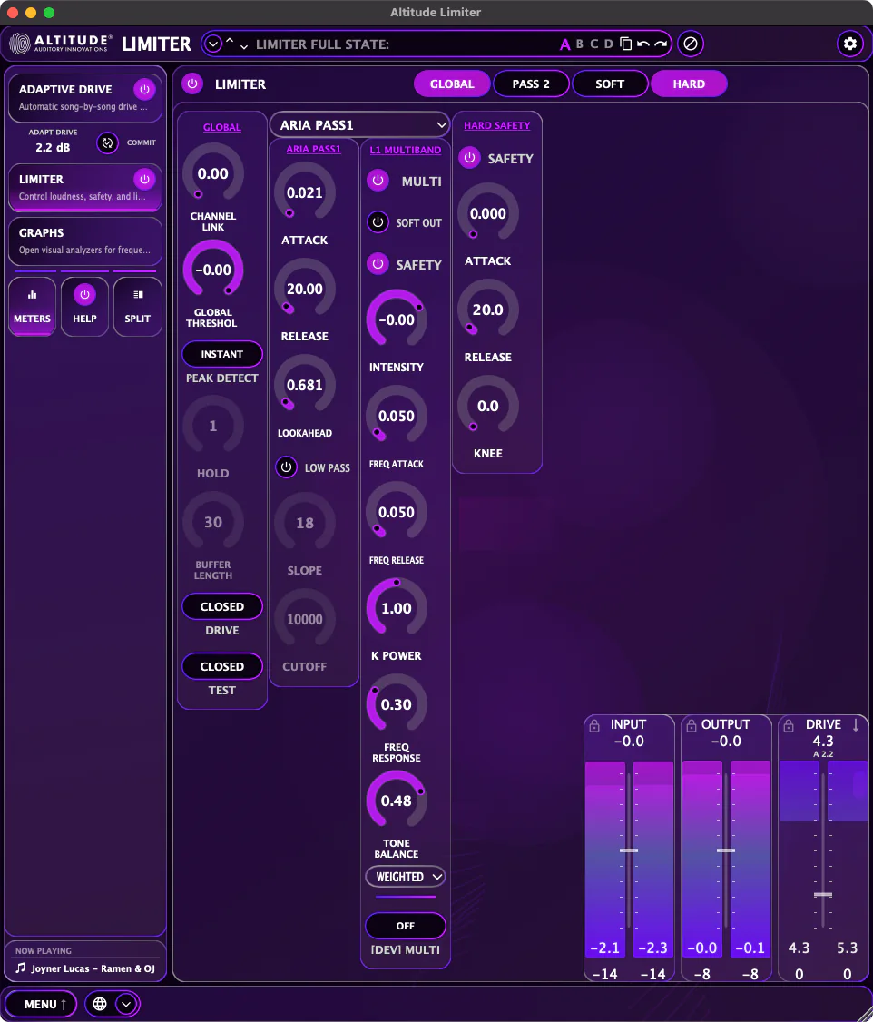Click the Closed Drive button
Screen dimensions: 873x1022
click(x=222, y=606)
